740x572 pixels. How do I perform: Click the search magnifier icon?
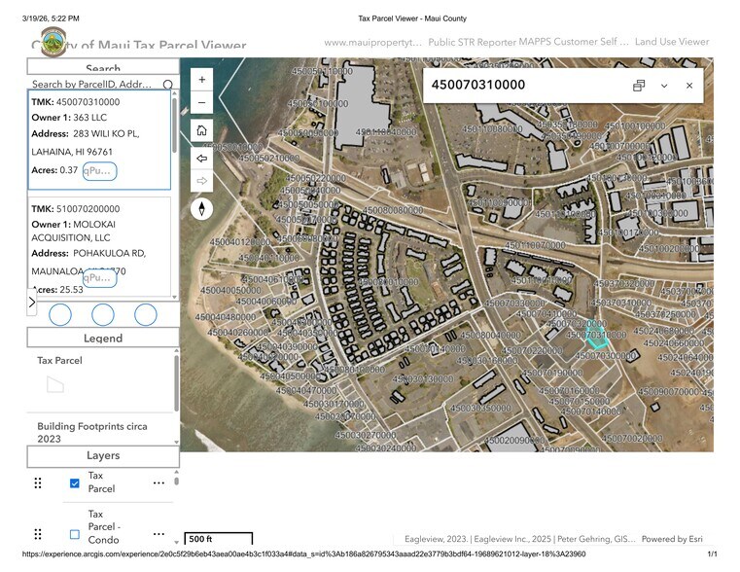[167, 86]
